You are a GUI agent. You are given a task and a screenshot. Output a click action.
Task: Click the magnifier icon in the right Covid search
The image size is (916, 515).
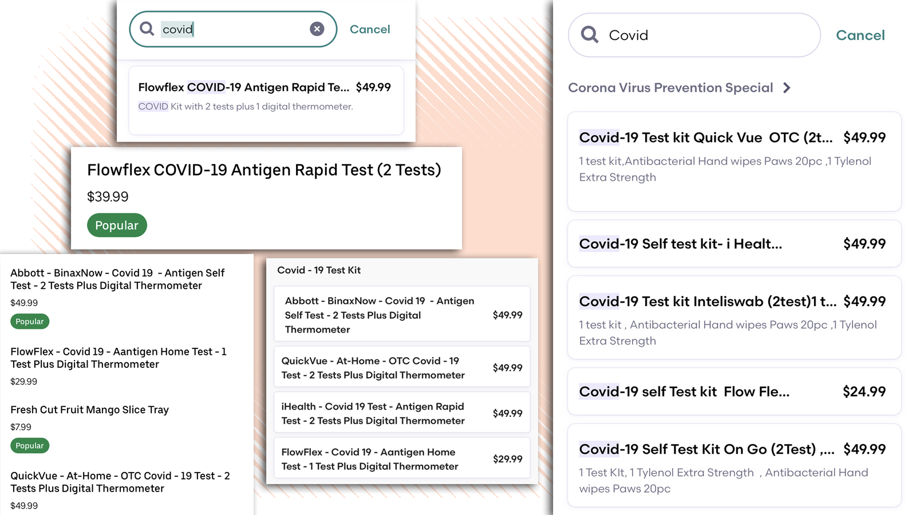point(590,35)
